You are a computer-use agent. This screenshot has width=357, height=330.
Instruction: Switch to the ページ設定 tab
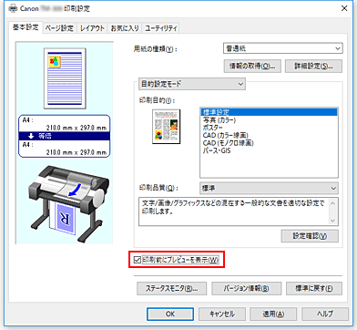(59, 28)
